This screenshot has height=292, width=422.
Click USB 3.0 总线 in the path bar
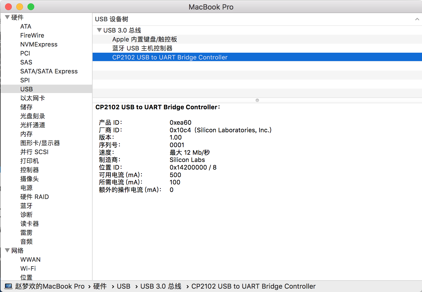pos(161,286)
